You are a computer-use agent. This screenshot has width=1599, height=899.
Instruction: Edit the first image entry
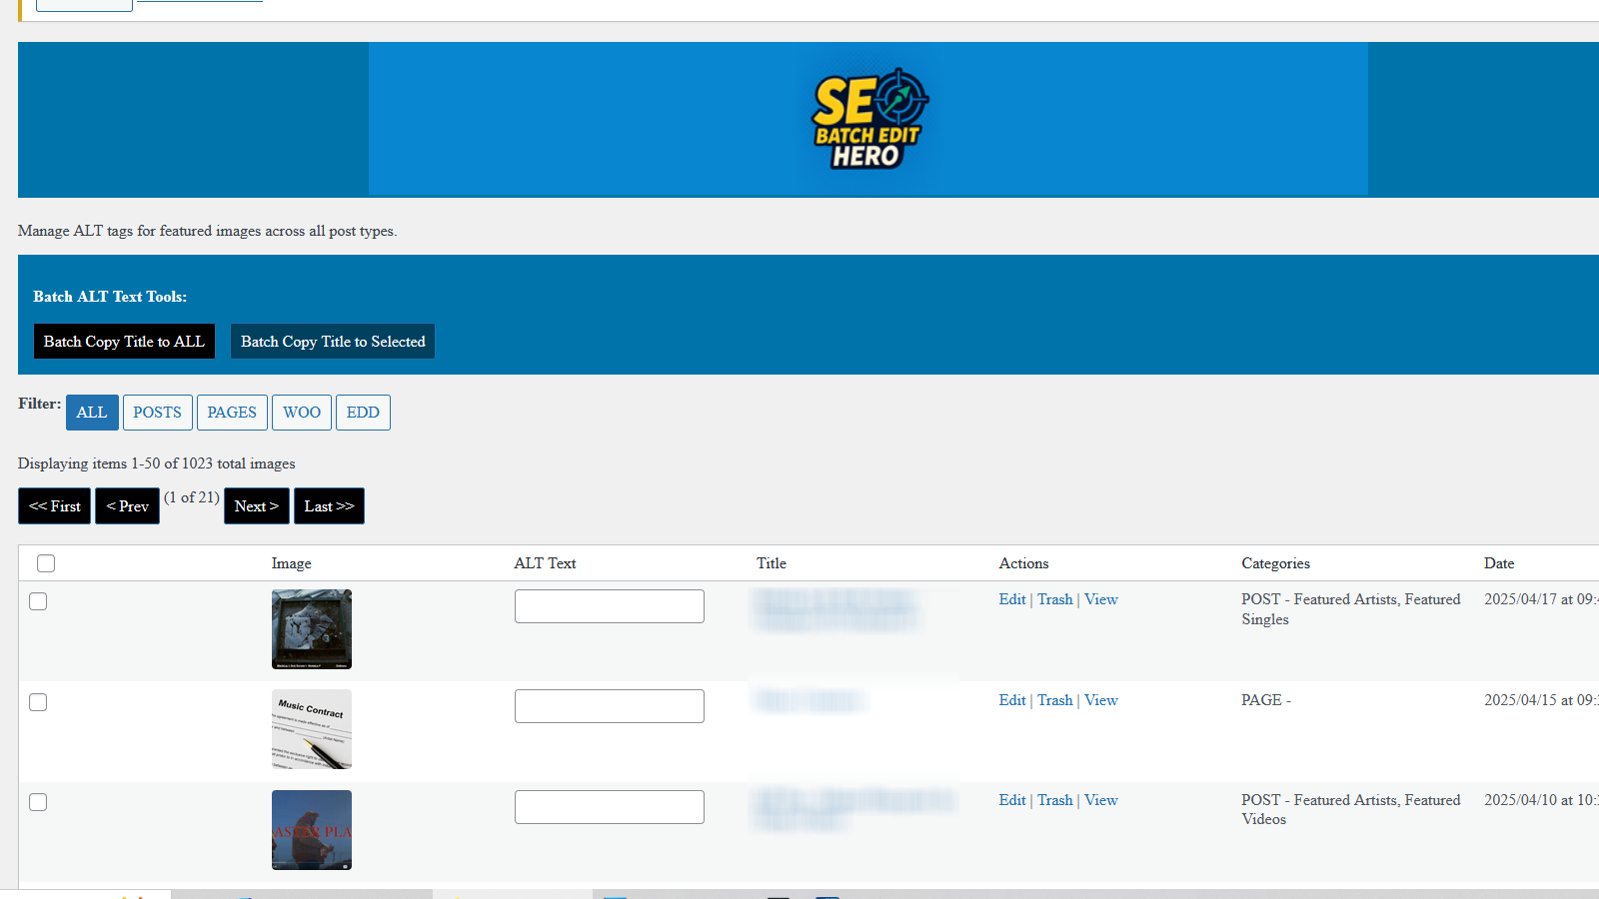click(x=1011, y=599)
